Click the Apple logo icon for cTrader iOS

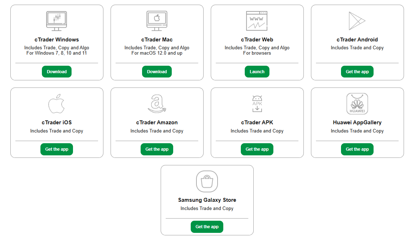tap(57, 104)
